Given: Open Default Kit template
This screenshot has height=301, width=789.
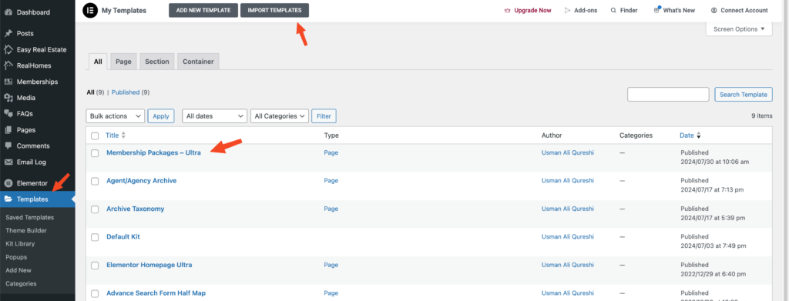Looking at the screenshot, I should coord(123,236).
